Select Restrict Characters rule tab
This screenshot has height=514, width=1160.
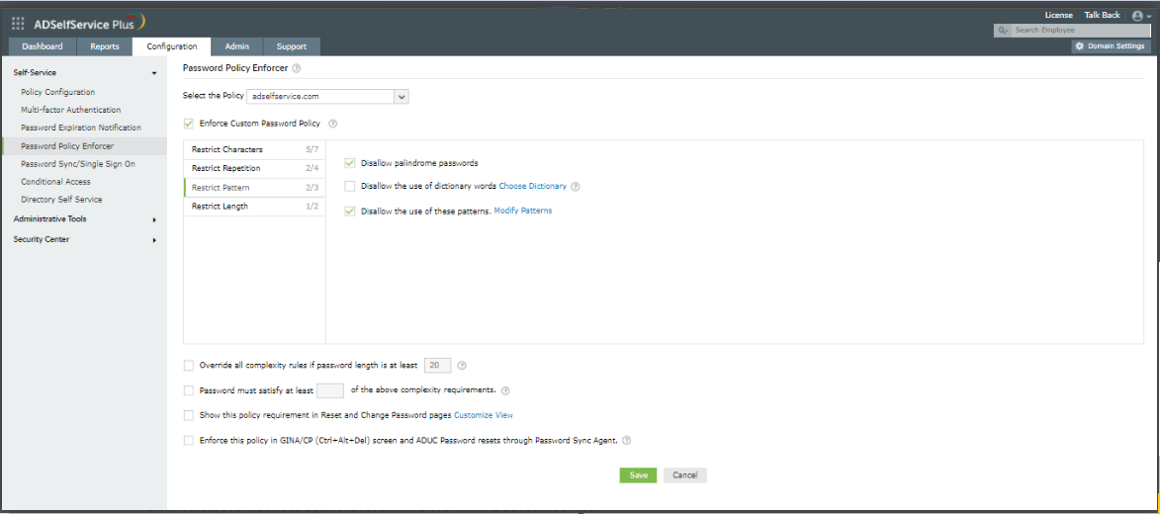coord(254,149)
